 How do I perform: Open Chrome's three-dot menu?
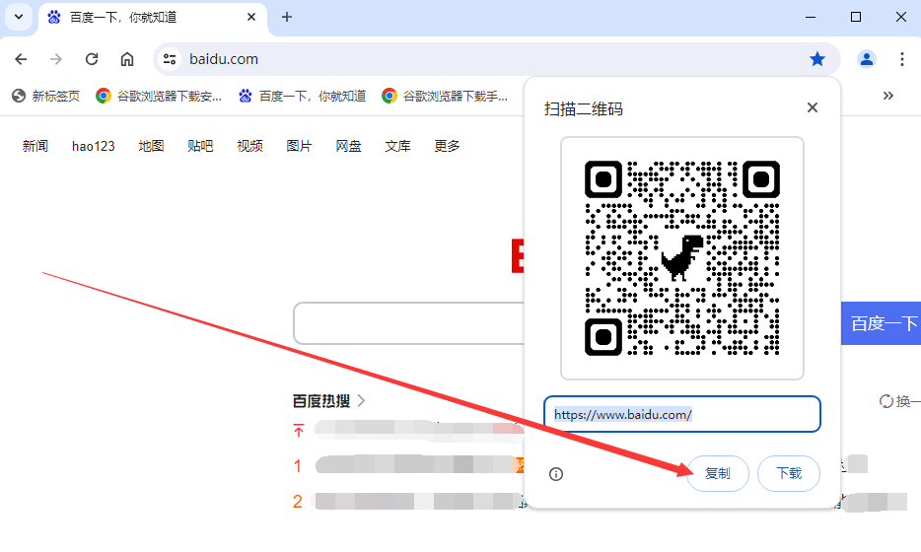[901, 59]
